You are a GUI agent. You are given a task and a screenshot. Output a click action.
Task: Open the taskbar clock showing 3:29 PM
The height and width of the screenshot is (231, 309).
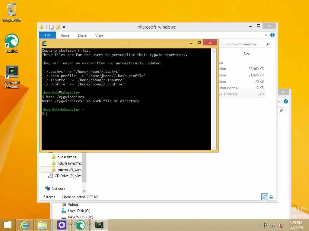[x=296, y=225]
